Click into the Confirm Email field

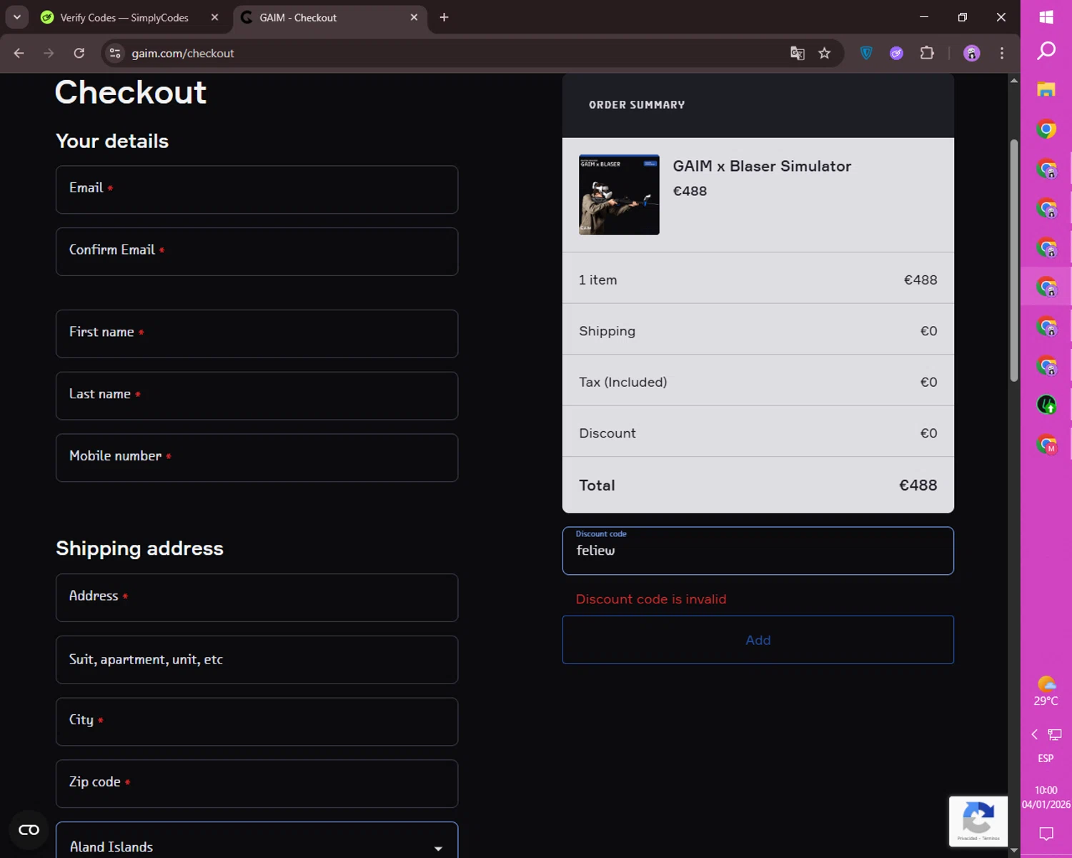pos(257,252)
